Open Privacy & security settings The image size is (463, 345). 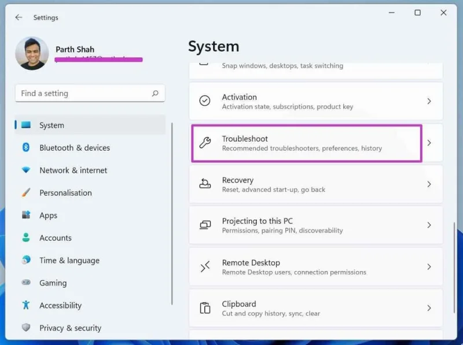point(90,328)
